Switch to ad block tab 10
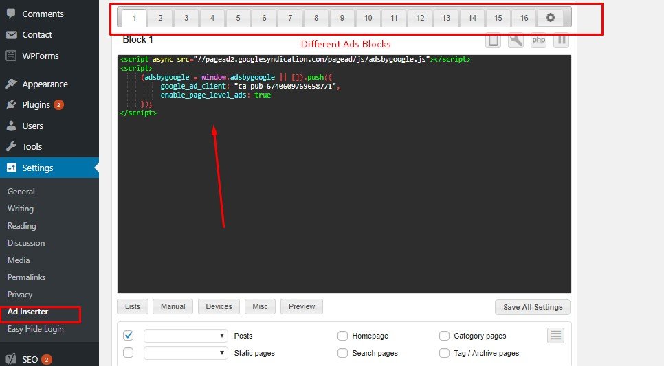This screenshot has width=664, height=366. pyautogui.click(x=368, y=18)
